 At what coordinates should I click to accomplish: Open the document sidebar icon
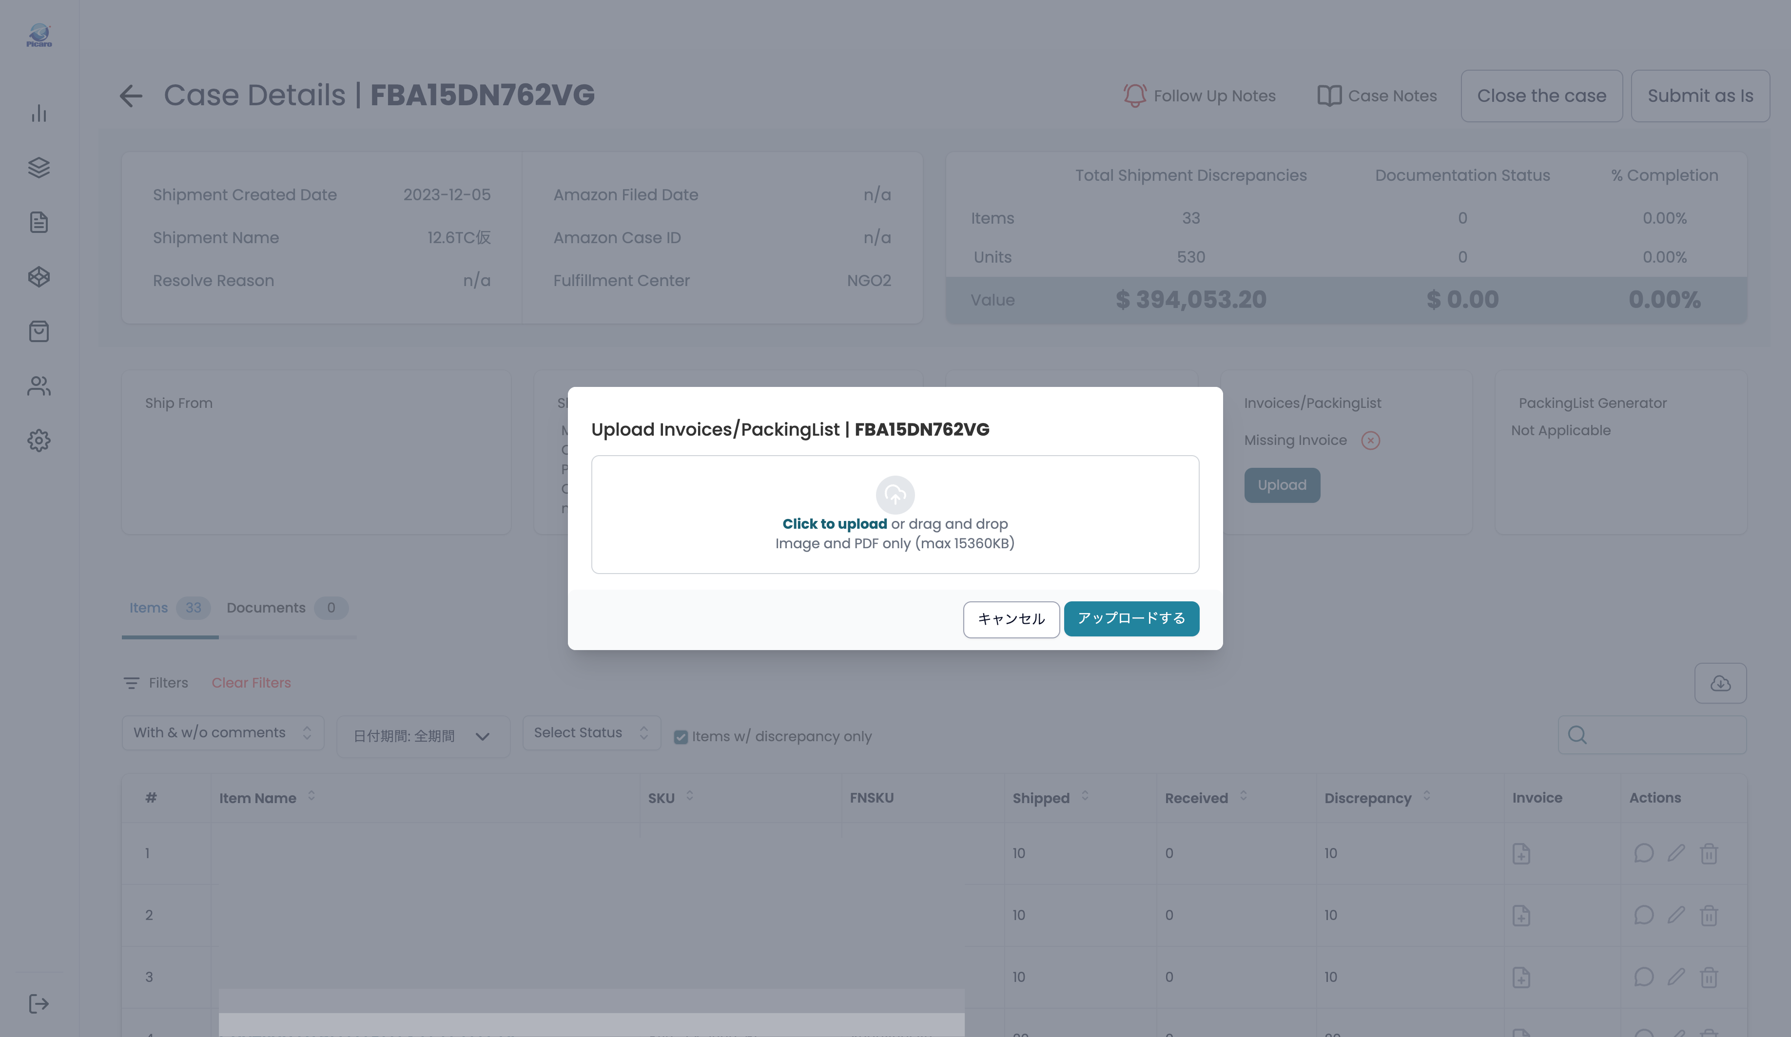39,222
